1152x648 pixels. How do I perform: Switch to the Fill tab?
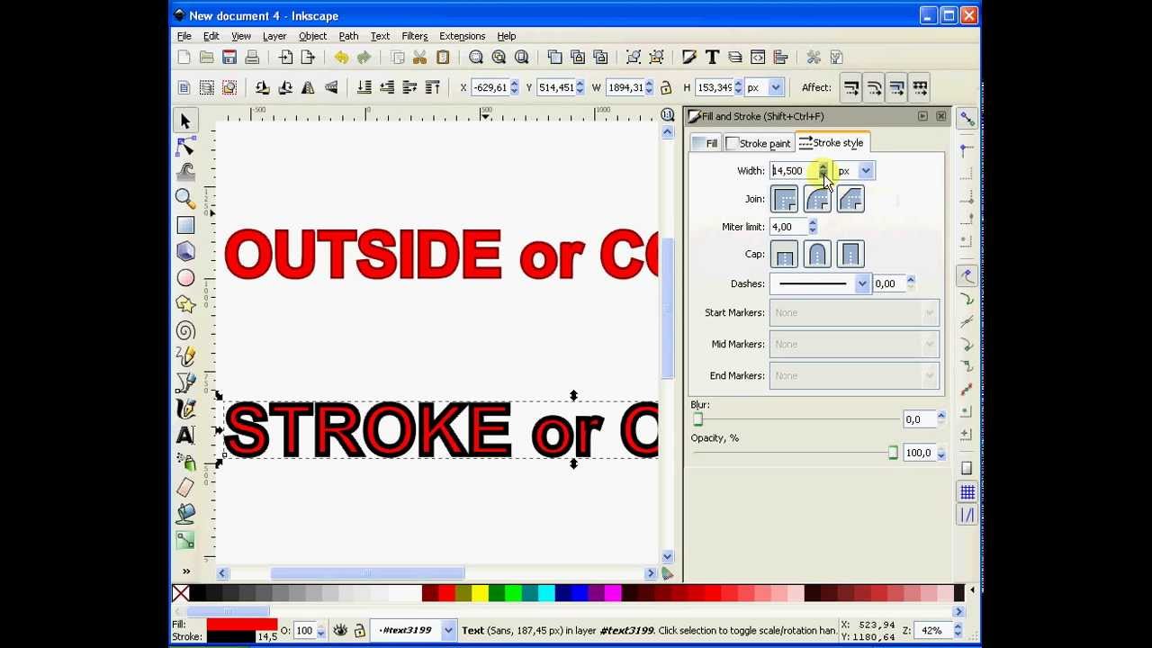(x=705, y=144)
